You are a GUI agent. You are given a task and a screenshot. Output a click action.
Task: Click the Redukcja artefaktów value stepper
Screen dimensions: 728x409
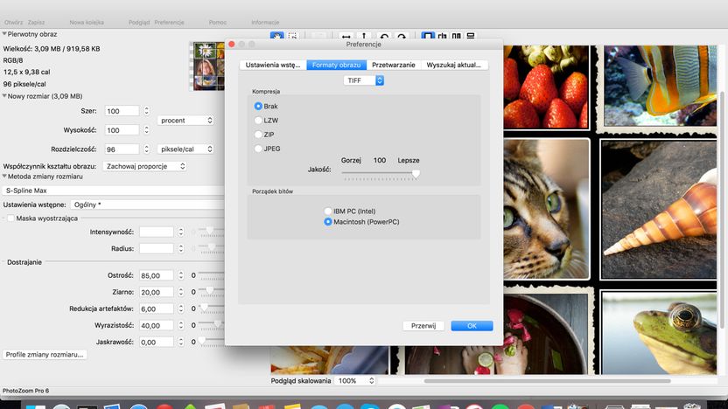[x=180, y=308]
